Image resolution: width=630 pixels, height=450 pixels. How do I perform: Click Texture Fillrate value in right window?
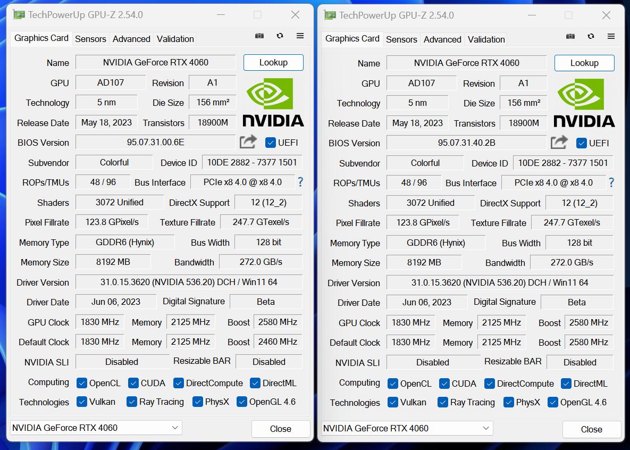(x=572, y=222)
